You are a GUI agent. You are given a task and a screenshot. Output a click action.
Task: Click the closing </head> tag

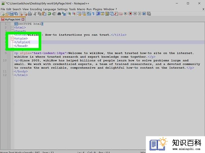click(21, 46)
